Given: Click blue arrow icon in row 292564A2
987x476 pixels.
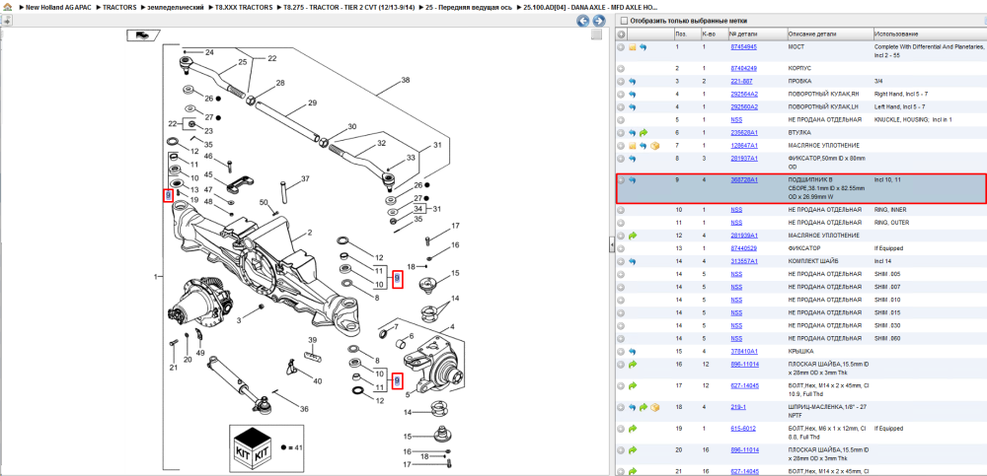Looking at the screenshot, I should (x=633, y=95).
